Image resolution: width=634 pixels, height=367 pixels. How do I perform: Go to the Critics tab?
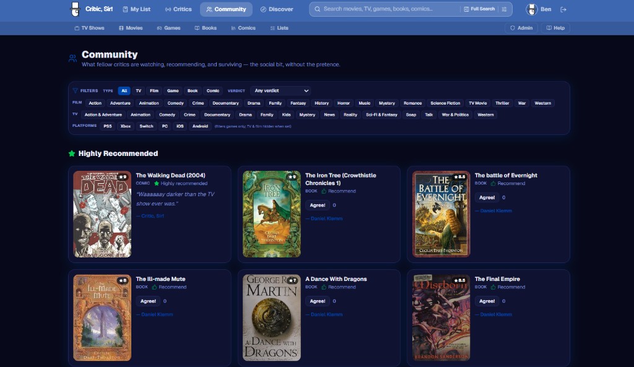[178, 9]
